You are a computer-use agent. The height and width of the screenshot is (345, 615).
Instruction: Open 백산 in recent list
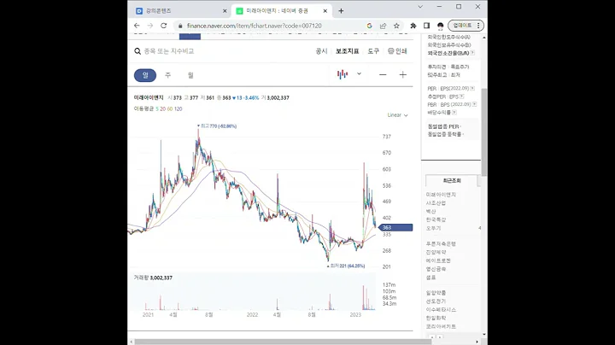(430, 211)
